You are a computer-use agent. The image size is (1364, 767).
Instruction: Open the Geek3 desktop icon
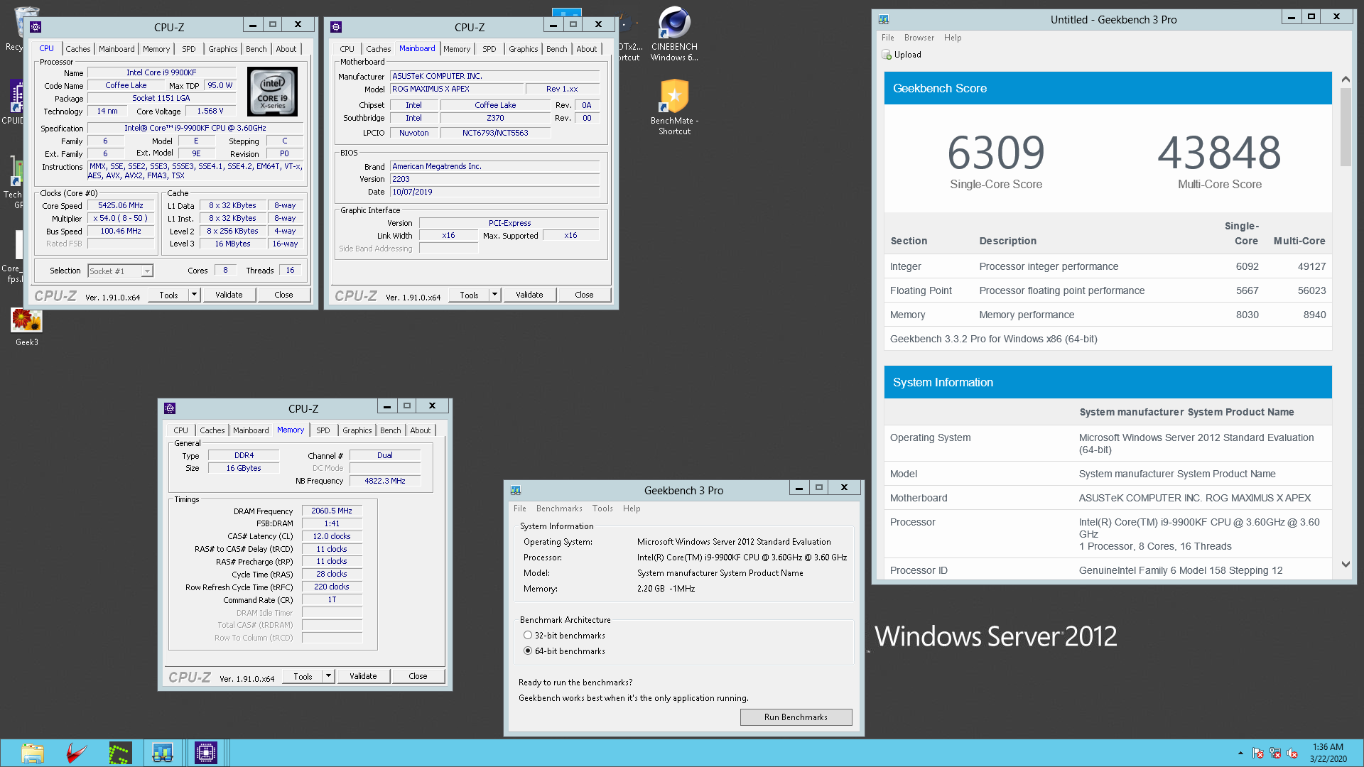[x=26, y=327]
